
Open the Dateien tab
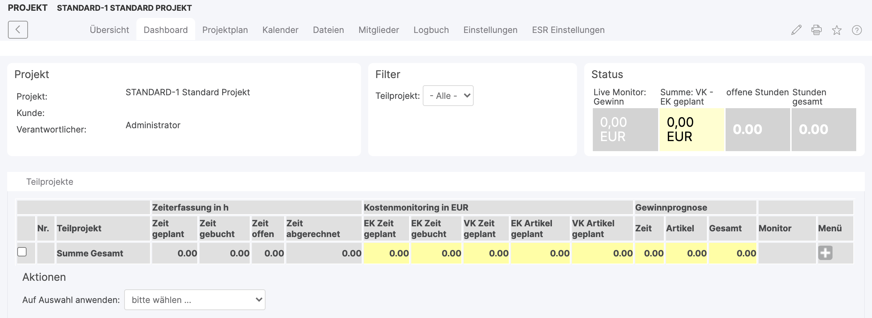tap(328, 30)
